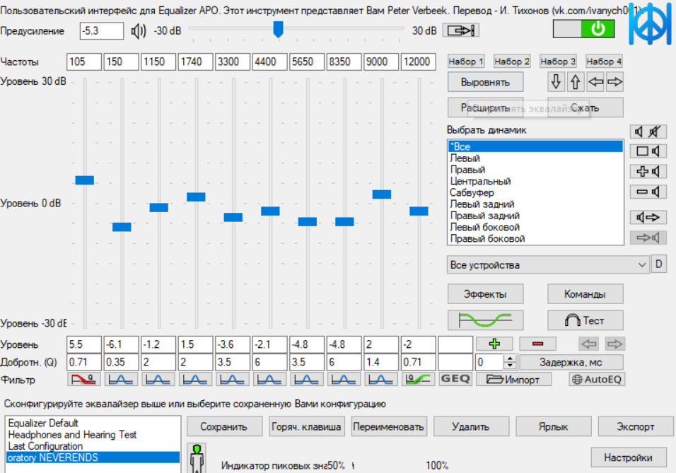Select preset tab Набор 4
The image size is (676, 473).
pyautogui.click(x=604, y=62)
